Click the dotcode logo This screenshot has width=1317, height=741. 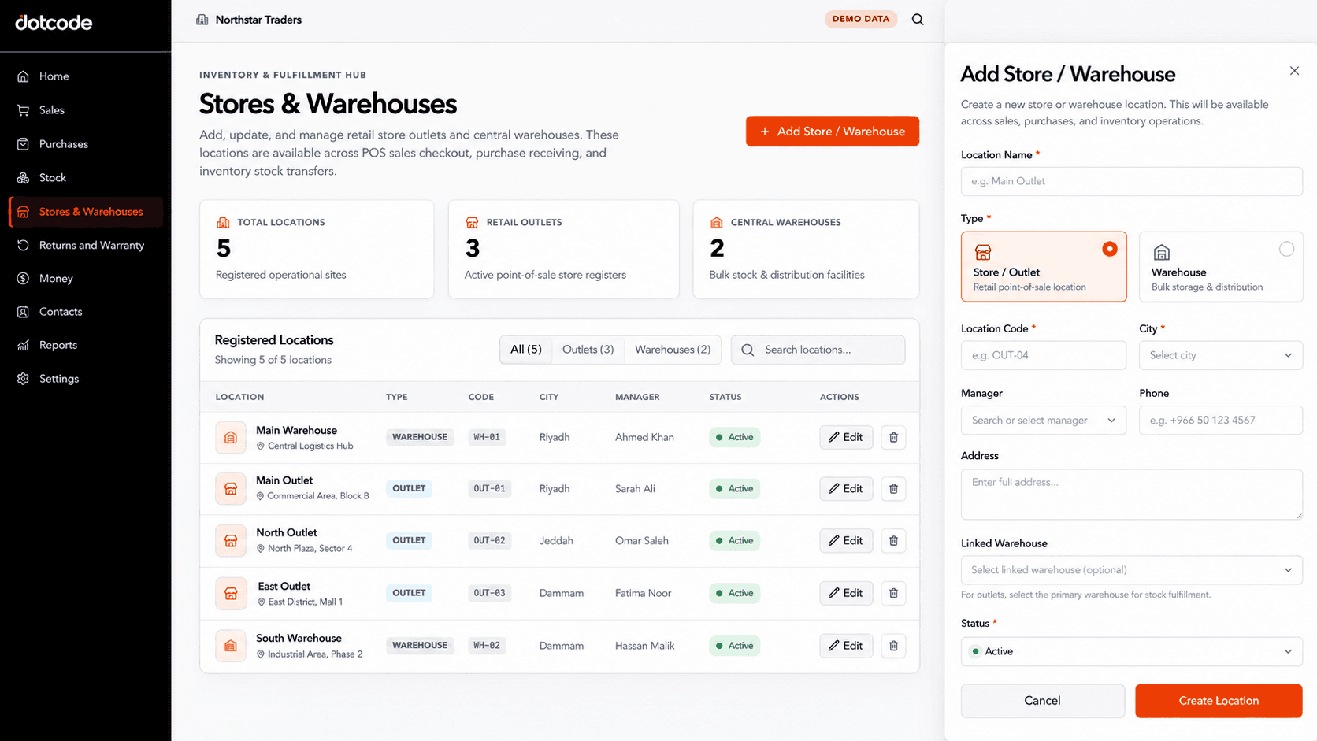(54, 23)
